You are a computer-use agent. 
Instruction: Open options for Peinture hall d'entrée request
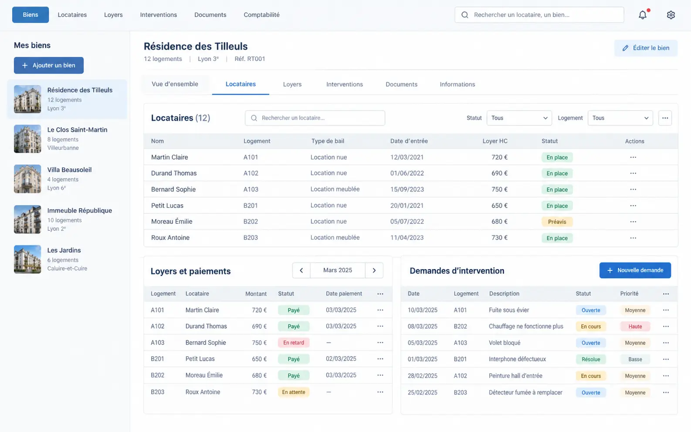(x=666, y=376)
